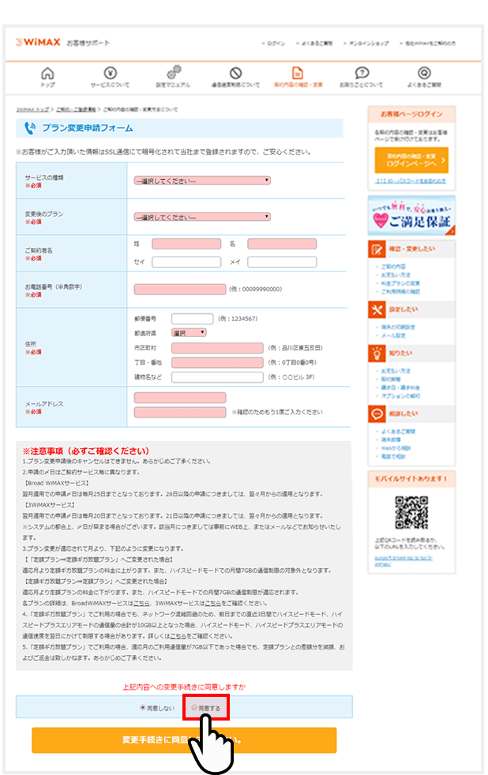
Task: Click the QR code image in the sidebar
Action: coord(411,512)
